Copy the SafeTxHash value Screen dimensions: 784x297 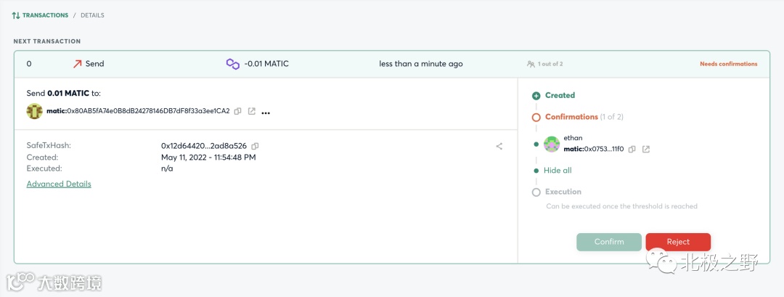[x=255, y=146]
